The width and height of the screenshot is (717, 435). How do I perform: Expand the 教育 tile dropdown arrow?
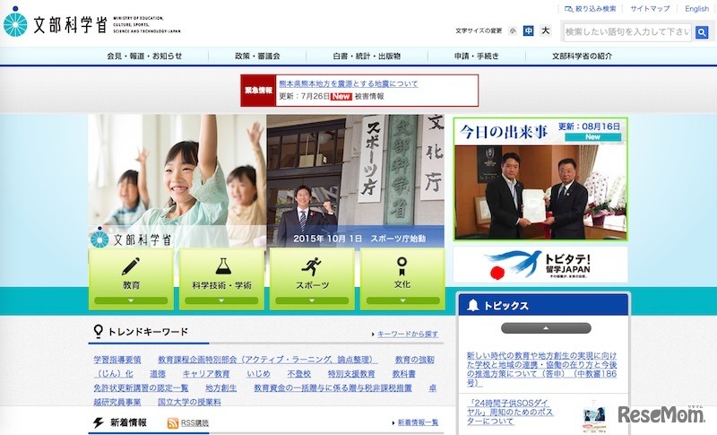click(131, 300)
